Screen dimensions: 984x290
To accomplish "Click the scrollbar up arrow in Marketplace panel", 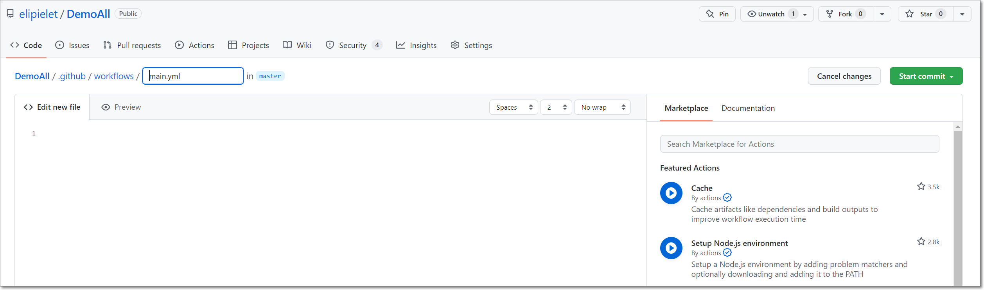I will tap(957, 126).
